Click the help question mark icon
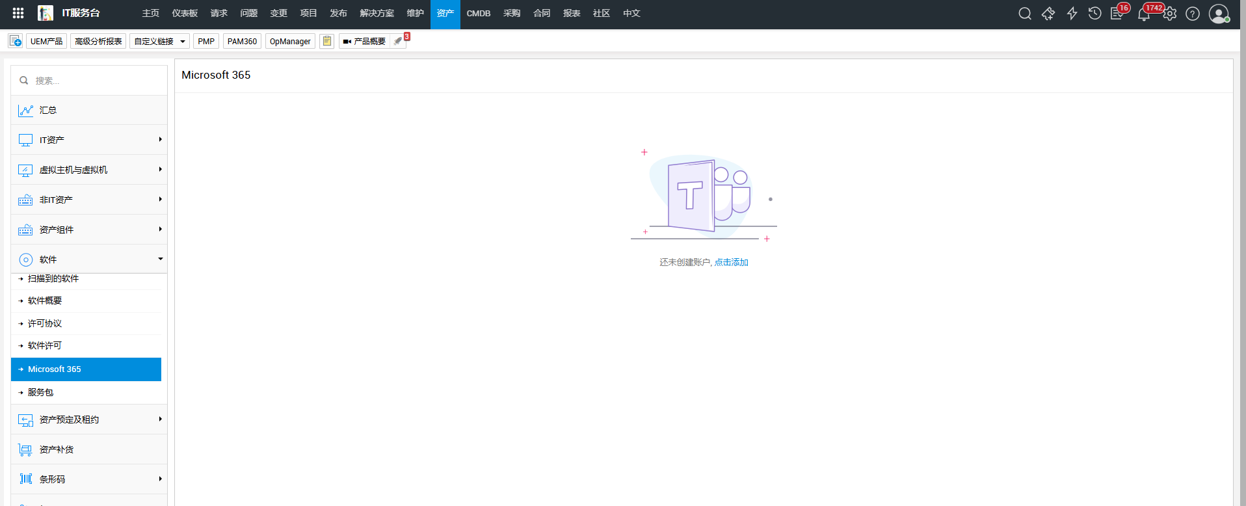The image size is (1246, 506). [x=1193, y=14]
